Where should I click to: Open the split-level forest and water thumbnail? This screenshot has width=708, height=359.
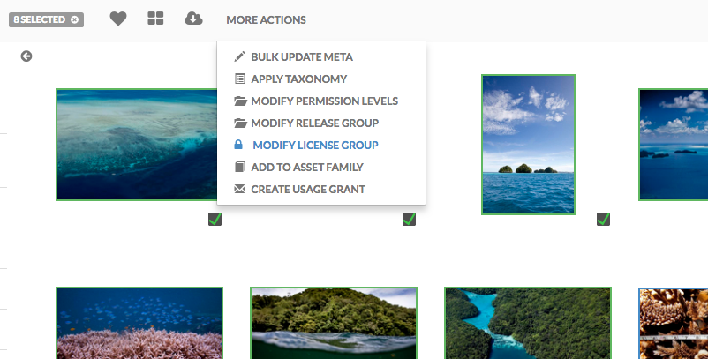334,323
